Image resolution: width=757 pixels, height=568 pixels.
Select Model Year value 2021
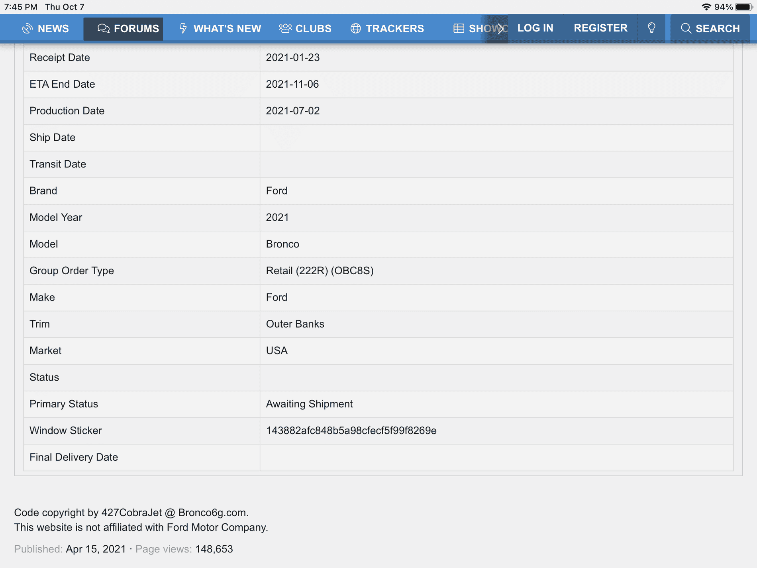point(277,217)
